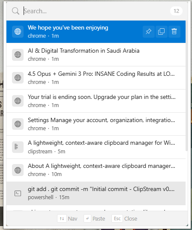Screen dimensions: 192x230
Task: Click text document icon of clipstream entry
Action: (18, 147)
